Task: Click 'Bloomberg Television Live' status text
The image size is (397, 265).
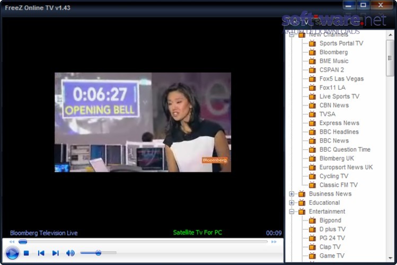Action: click(44, 233)
